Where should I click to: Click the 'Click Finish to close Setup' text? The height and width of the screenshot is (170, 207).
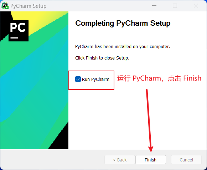tap(102, 58)
